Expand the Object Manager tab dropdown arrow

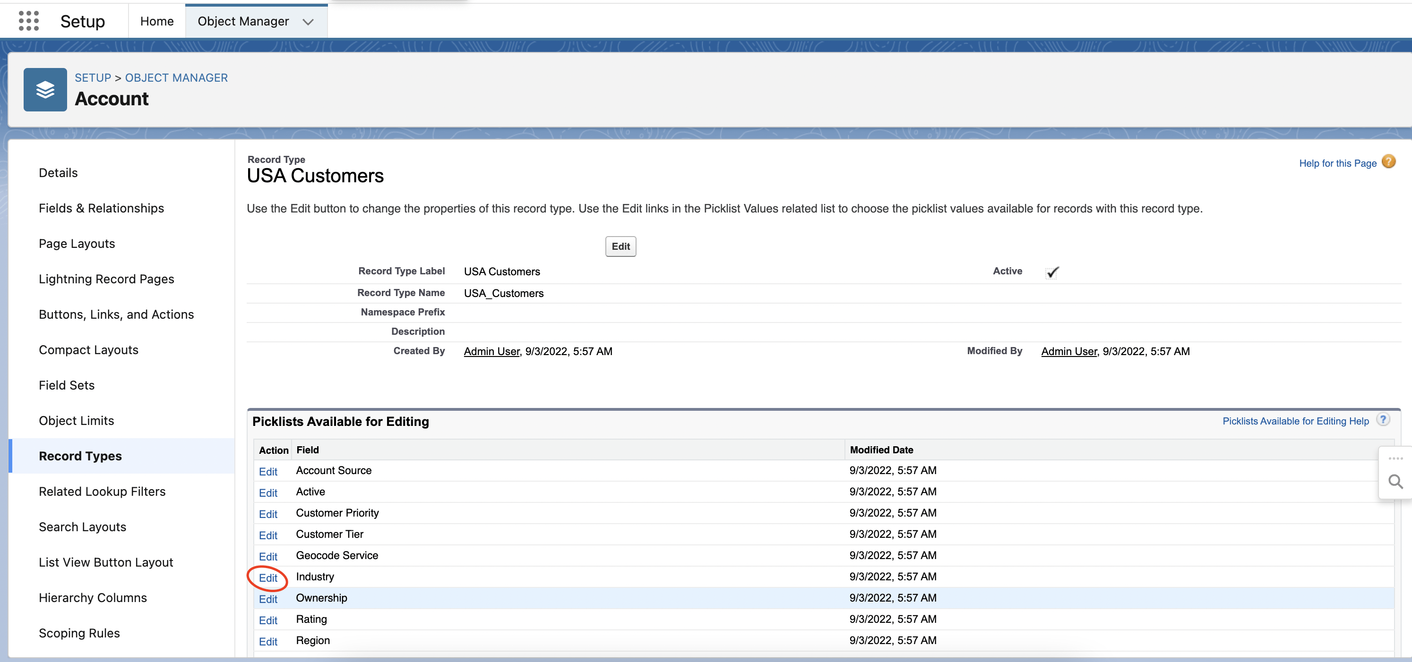(x=308, y=22)
